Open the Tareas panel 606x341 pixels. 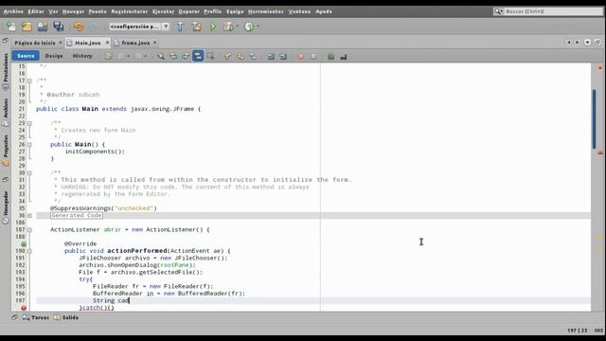coord(36,317)
